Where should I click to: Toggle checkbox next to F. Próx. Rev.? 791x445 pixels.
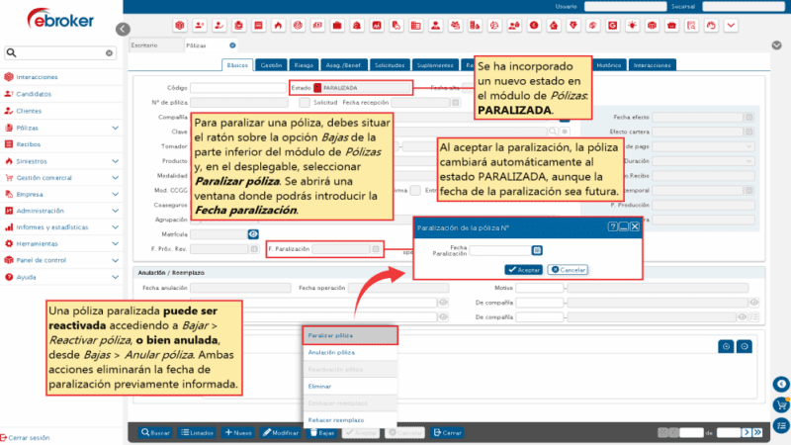pos(252,249)
